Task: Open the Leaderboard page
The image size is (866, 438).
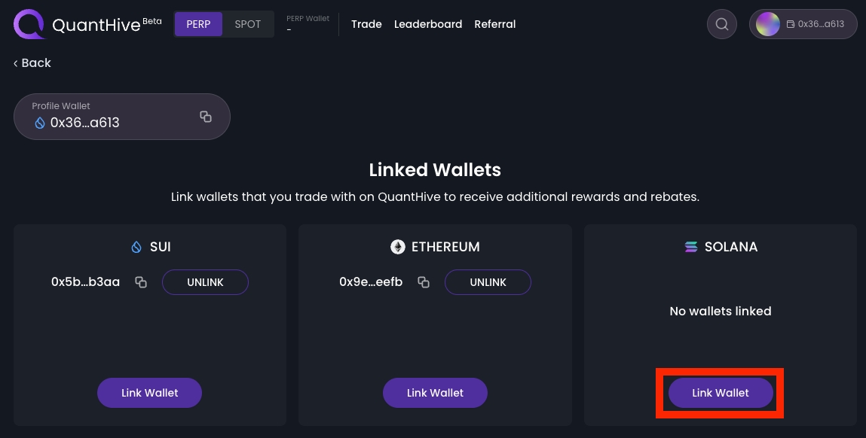Action: point(428,24)
